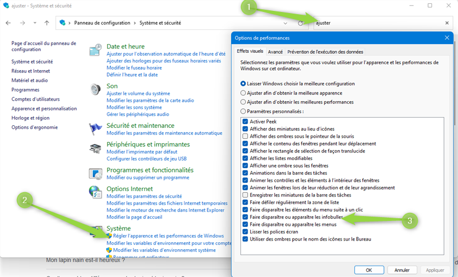Uncheck Activer Peek
Image resolution: width=458 pixels, height=277 pixels.
click(245, 121)
